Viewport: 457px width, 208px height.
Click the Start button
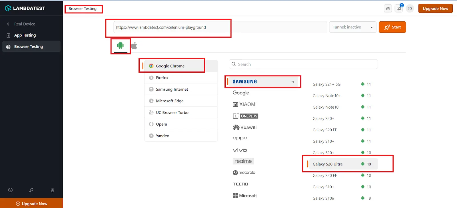(392, 27)
